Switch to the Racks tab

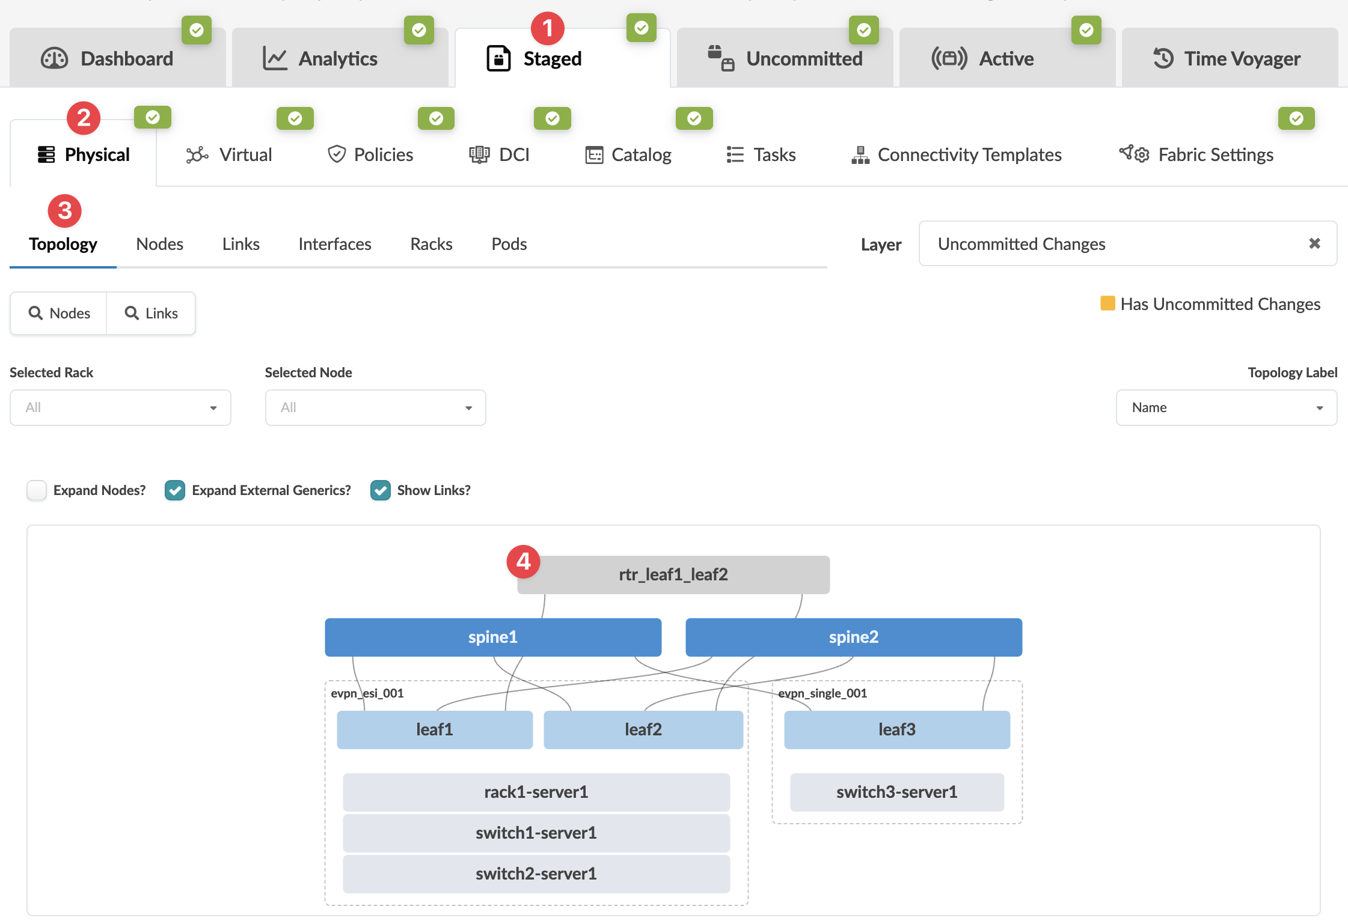click(x=431, y=244)
